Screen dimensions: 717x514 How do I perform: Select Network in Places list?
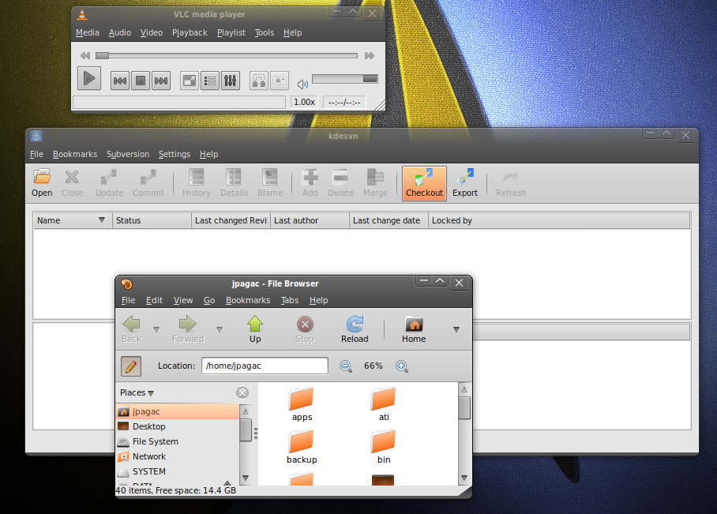(x=178, y=456)
